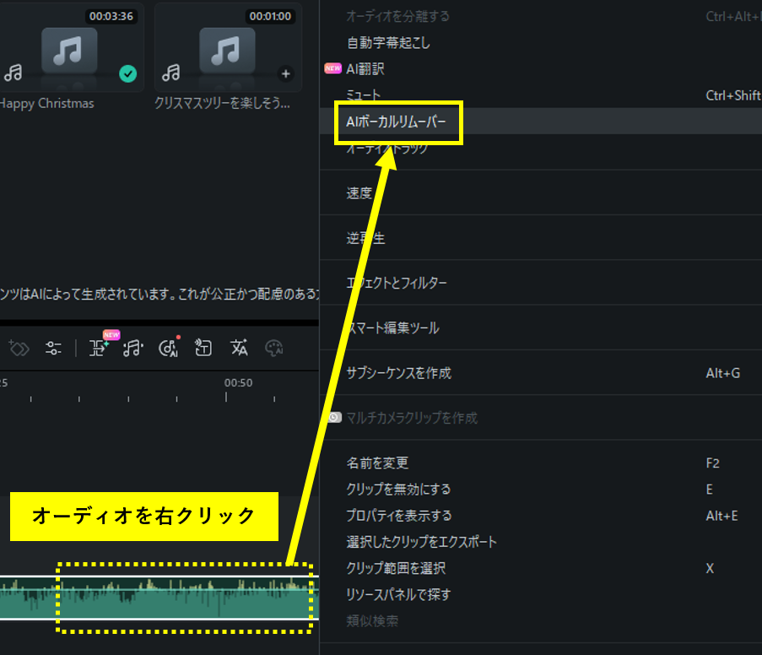This screenshot has height=655, width=762.
Task: Click 名前を変更 to rename the clip
Action: [x=377, y=463]
